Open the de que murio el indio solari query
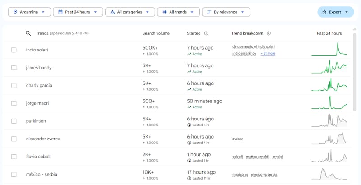This screenshot has width=361, height=185. coord(254,47)
